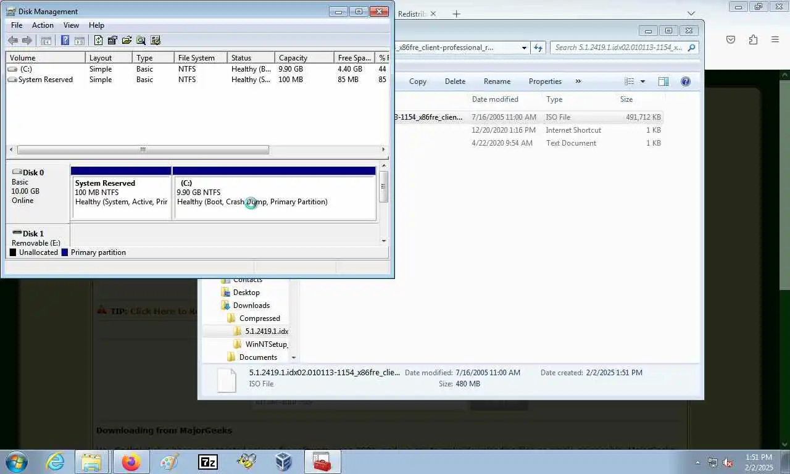
Task: Select the Text Document row in Explorer
Action: click(529, 143)
